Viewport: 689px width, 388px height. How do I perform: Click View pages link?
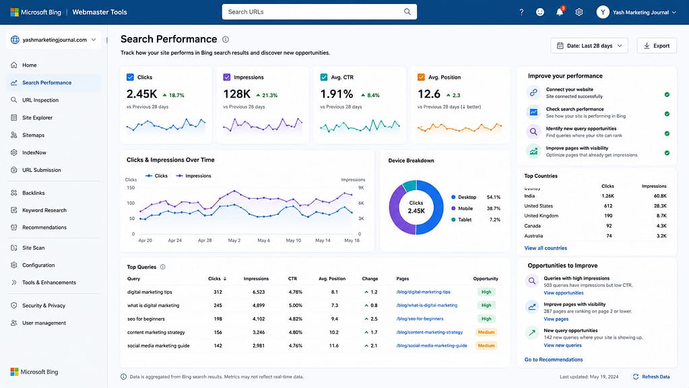click(556, 319)
